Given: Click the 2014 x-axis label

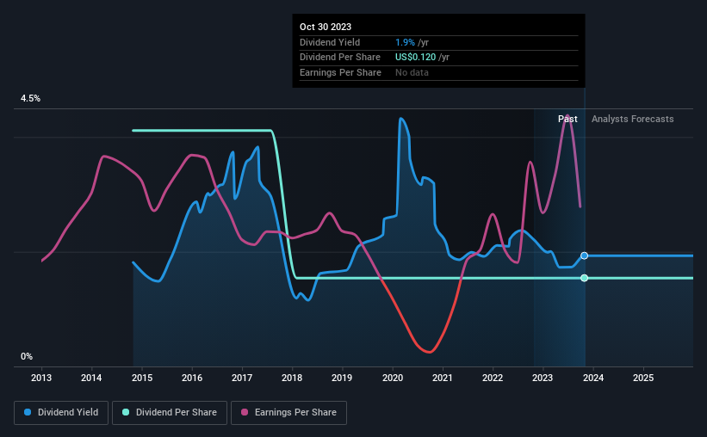Looking at the screenshot, I should point(91,378).
